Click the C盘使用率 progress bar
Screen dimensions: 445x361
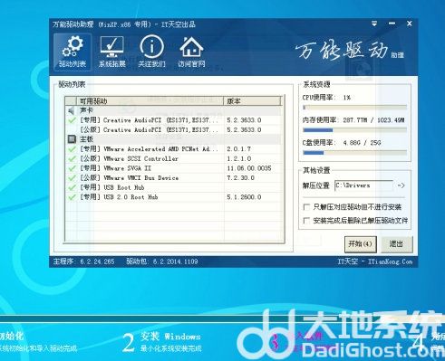354,153
